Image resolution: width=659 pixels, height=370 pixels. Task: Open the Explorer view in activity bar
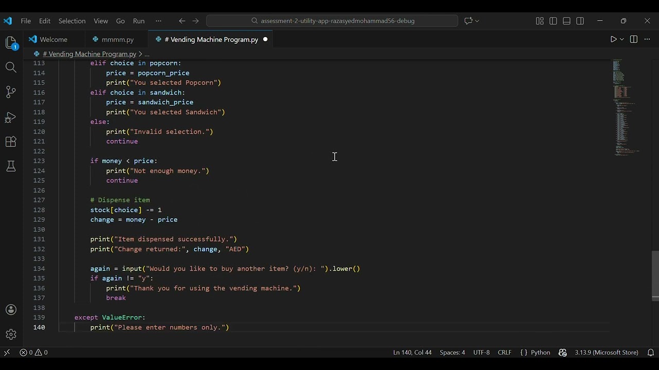[x=11, y=42]
